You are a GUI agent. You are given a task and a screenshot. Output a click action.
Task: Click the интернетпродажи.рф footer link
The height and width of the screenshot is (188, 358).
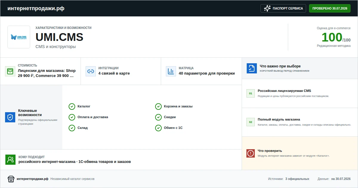pyautogui.click(x=33, y=179)
